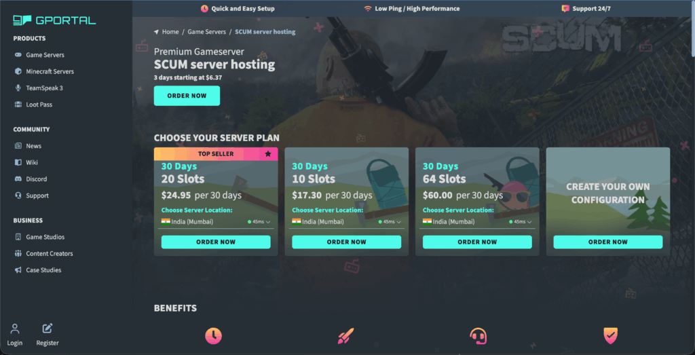This screenshot has height=355, width=695.
Task: Click the BENEFITS heading
Action: (176, 308)
